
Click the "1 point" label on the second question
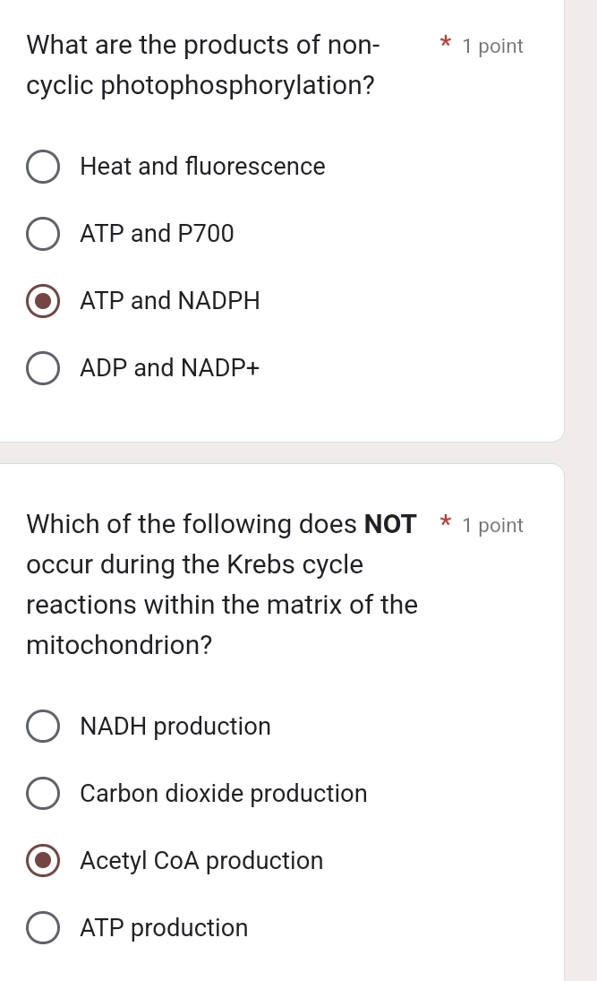(x=493, y=525)
